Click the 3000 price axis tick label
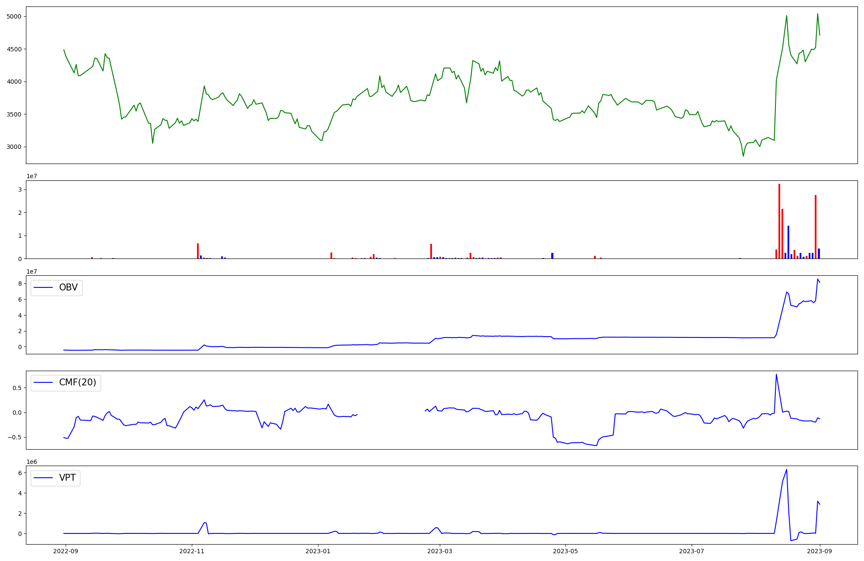Screen dimensions: 864x561 point(15,147)
